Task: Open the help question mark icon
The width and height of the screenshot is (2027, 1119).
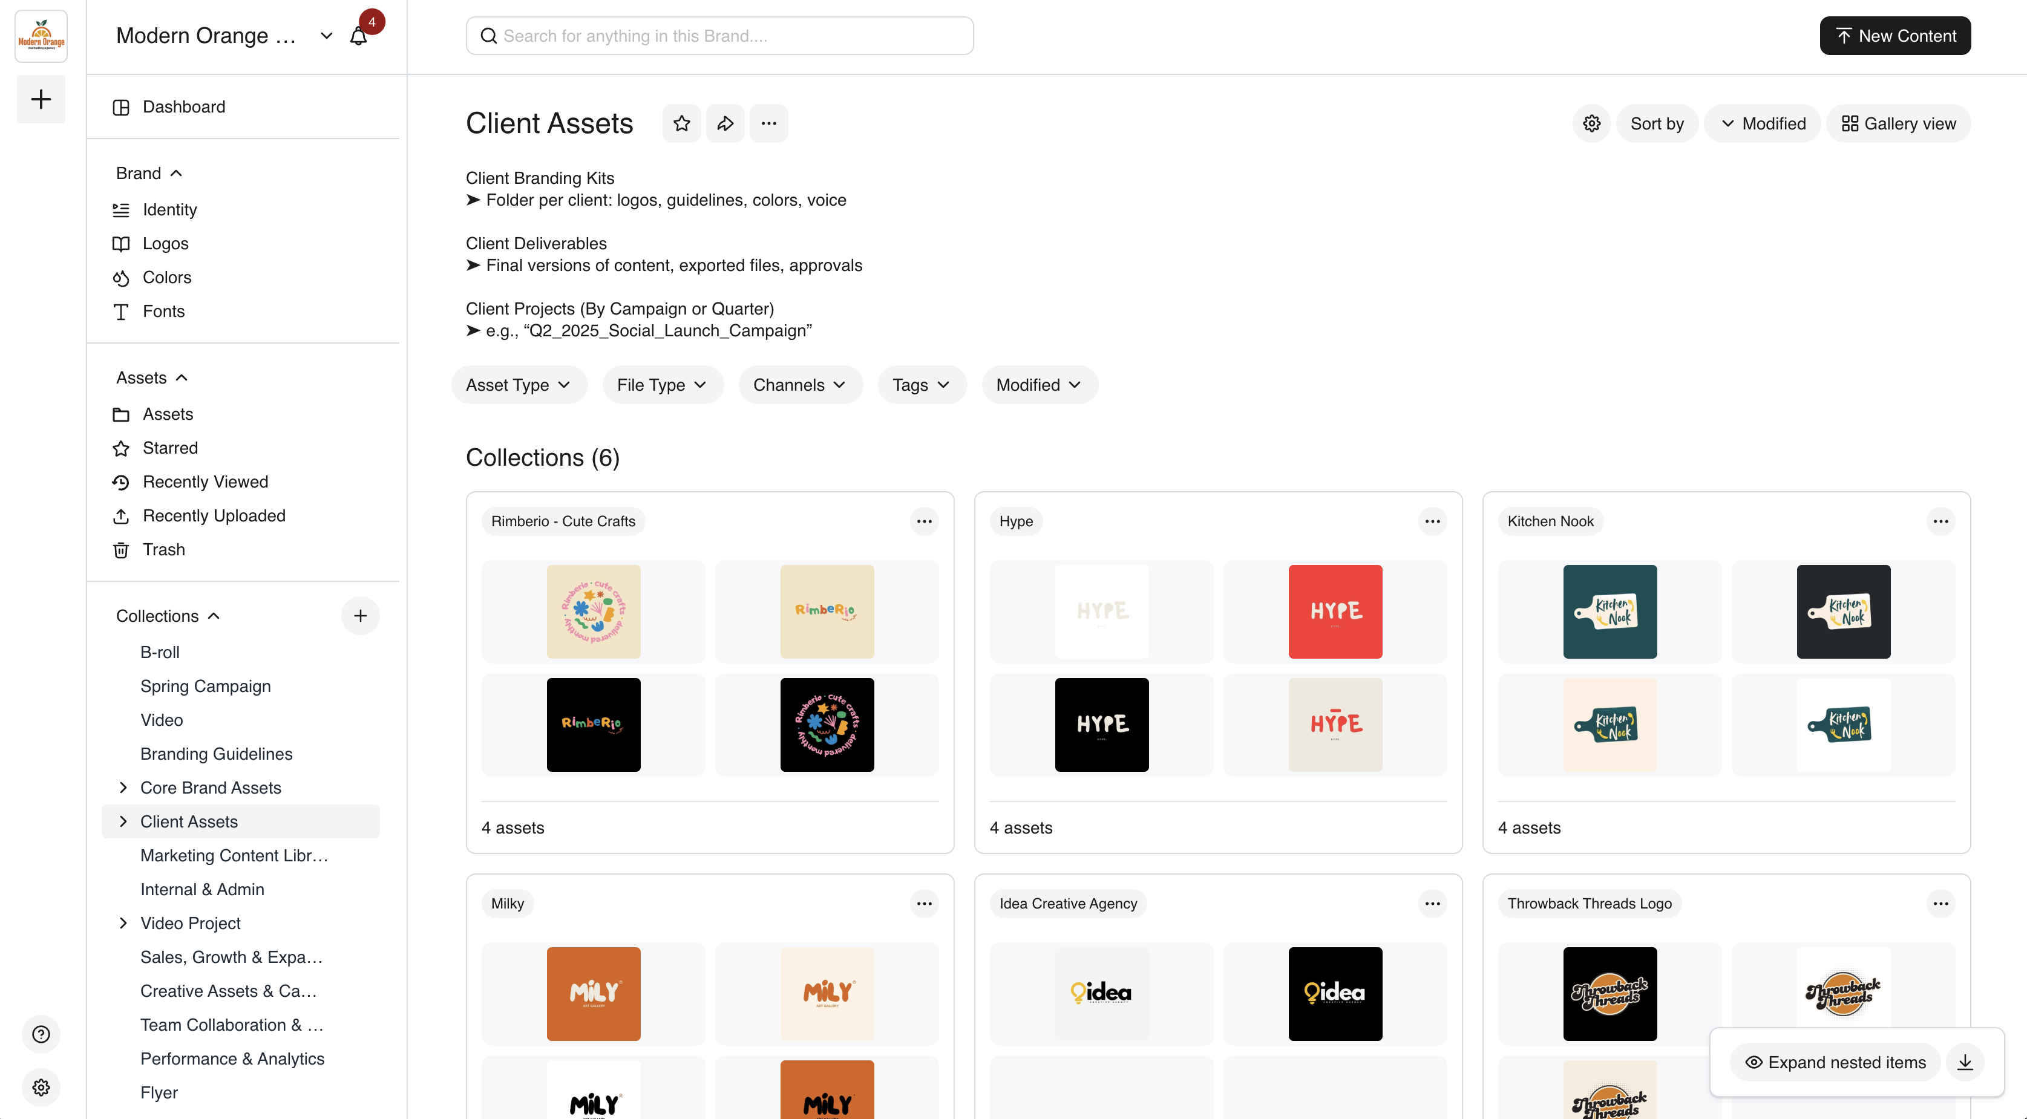Action: (x=41, y=1034)
